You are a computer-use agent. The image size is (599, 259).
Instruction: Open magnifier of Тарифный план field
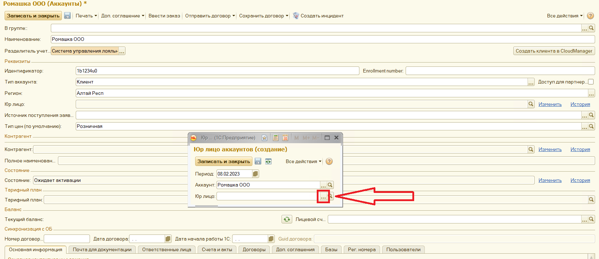coord(592,200)
